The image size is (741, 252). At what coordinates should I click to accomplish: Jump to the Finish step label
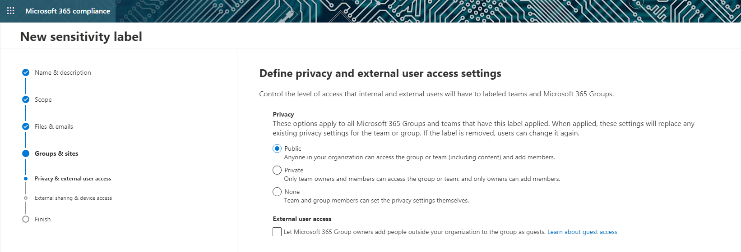43,219
